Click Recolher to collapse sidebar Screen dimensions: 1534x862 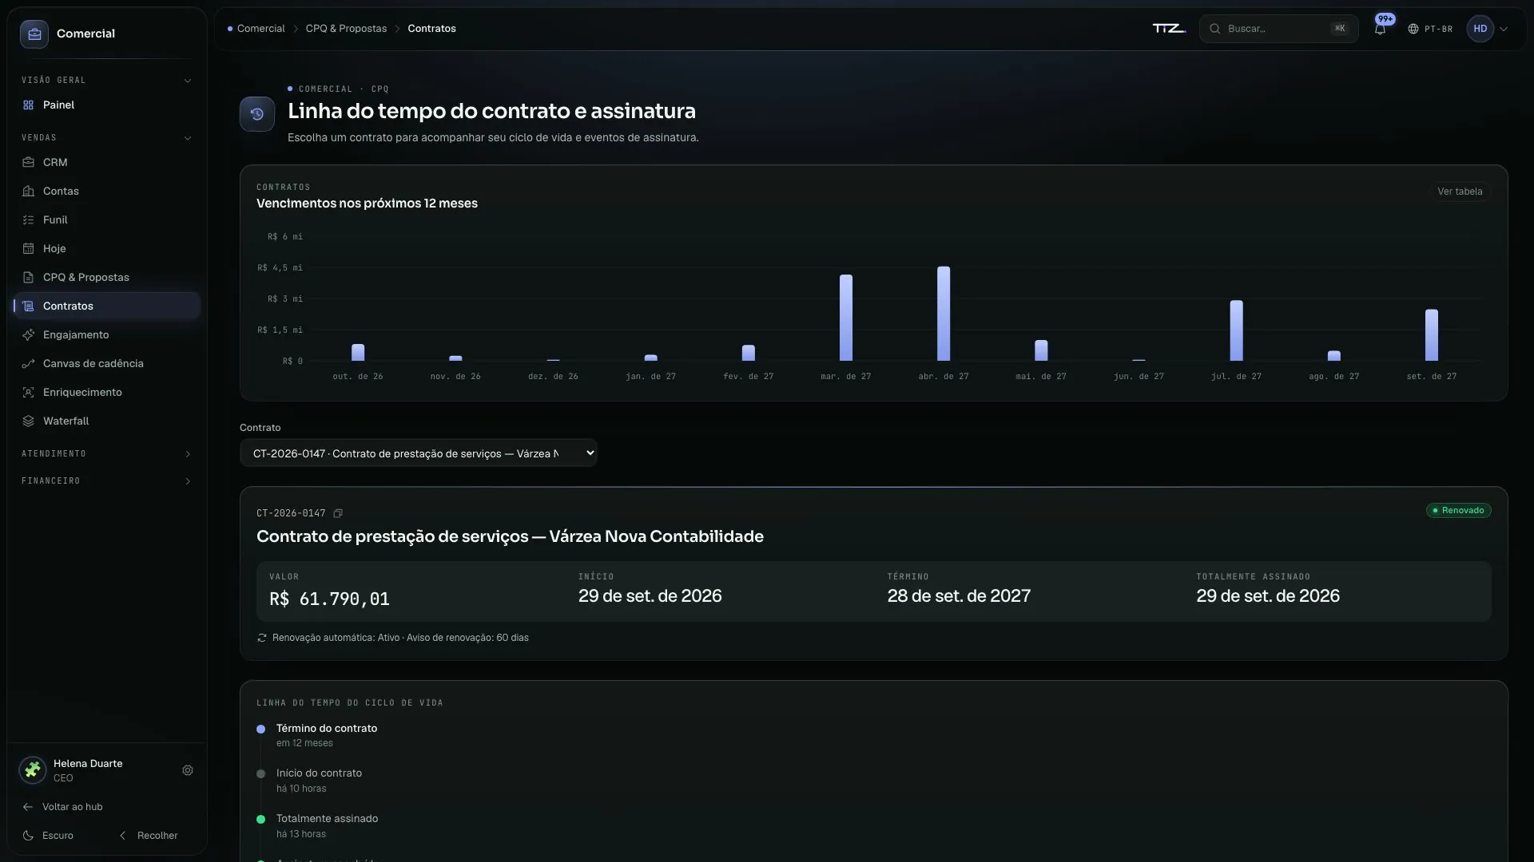(x=149, y=836)
